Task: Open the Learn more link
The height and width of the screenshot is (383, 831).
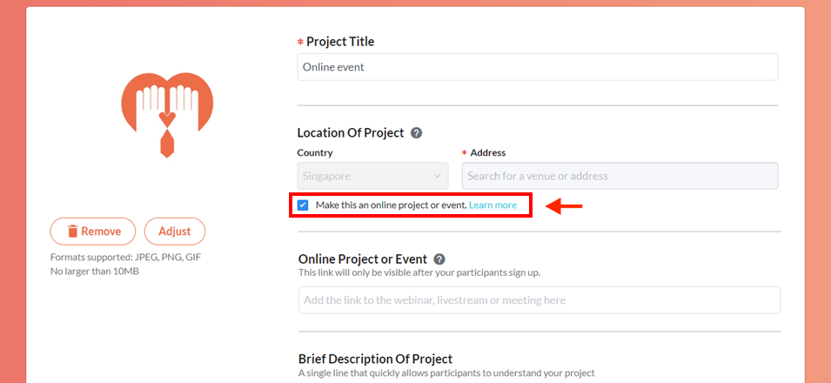Action: pos(493,205)
